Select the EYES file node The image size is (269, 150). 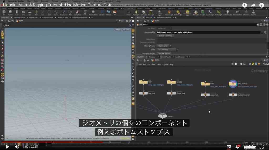pos(205,84)
